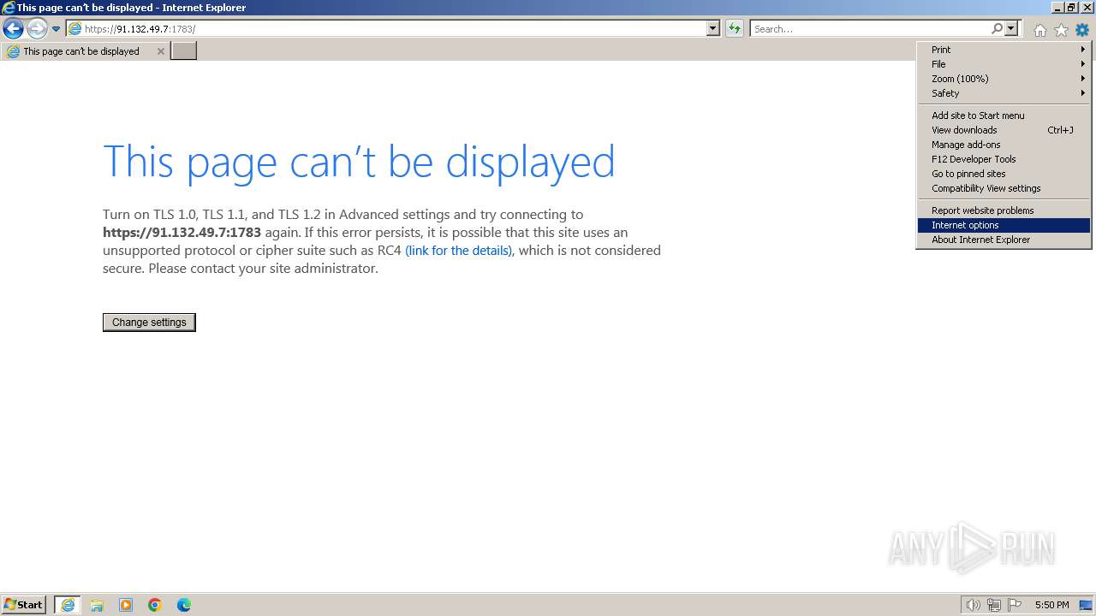Screen dimensions: 1096x616
Task: Expand the address bar autocomplete dropdown
Action: (x=713, y=29)
